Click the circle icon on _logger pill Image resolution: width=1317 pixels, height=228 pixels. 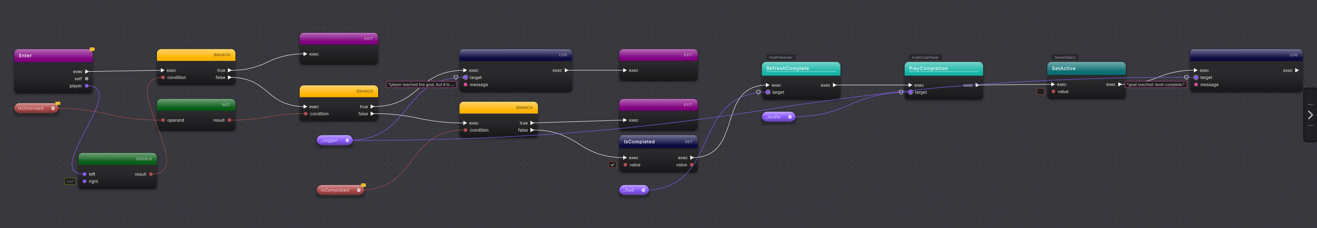[x=347, y=140]
